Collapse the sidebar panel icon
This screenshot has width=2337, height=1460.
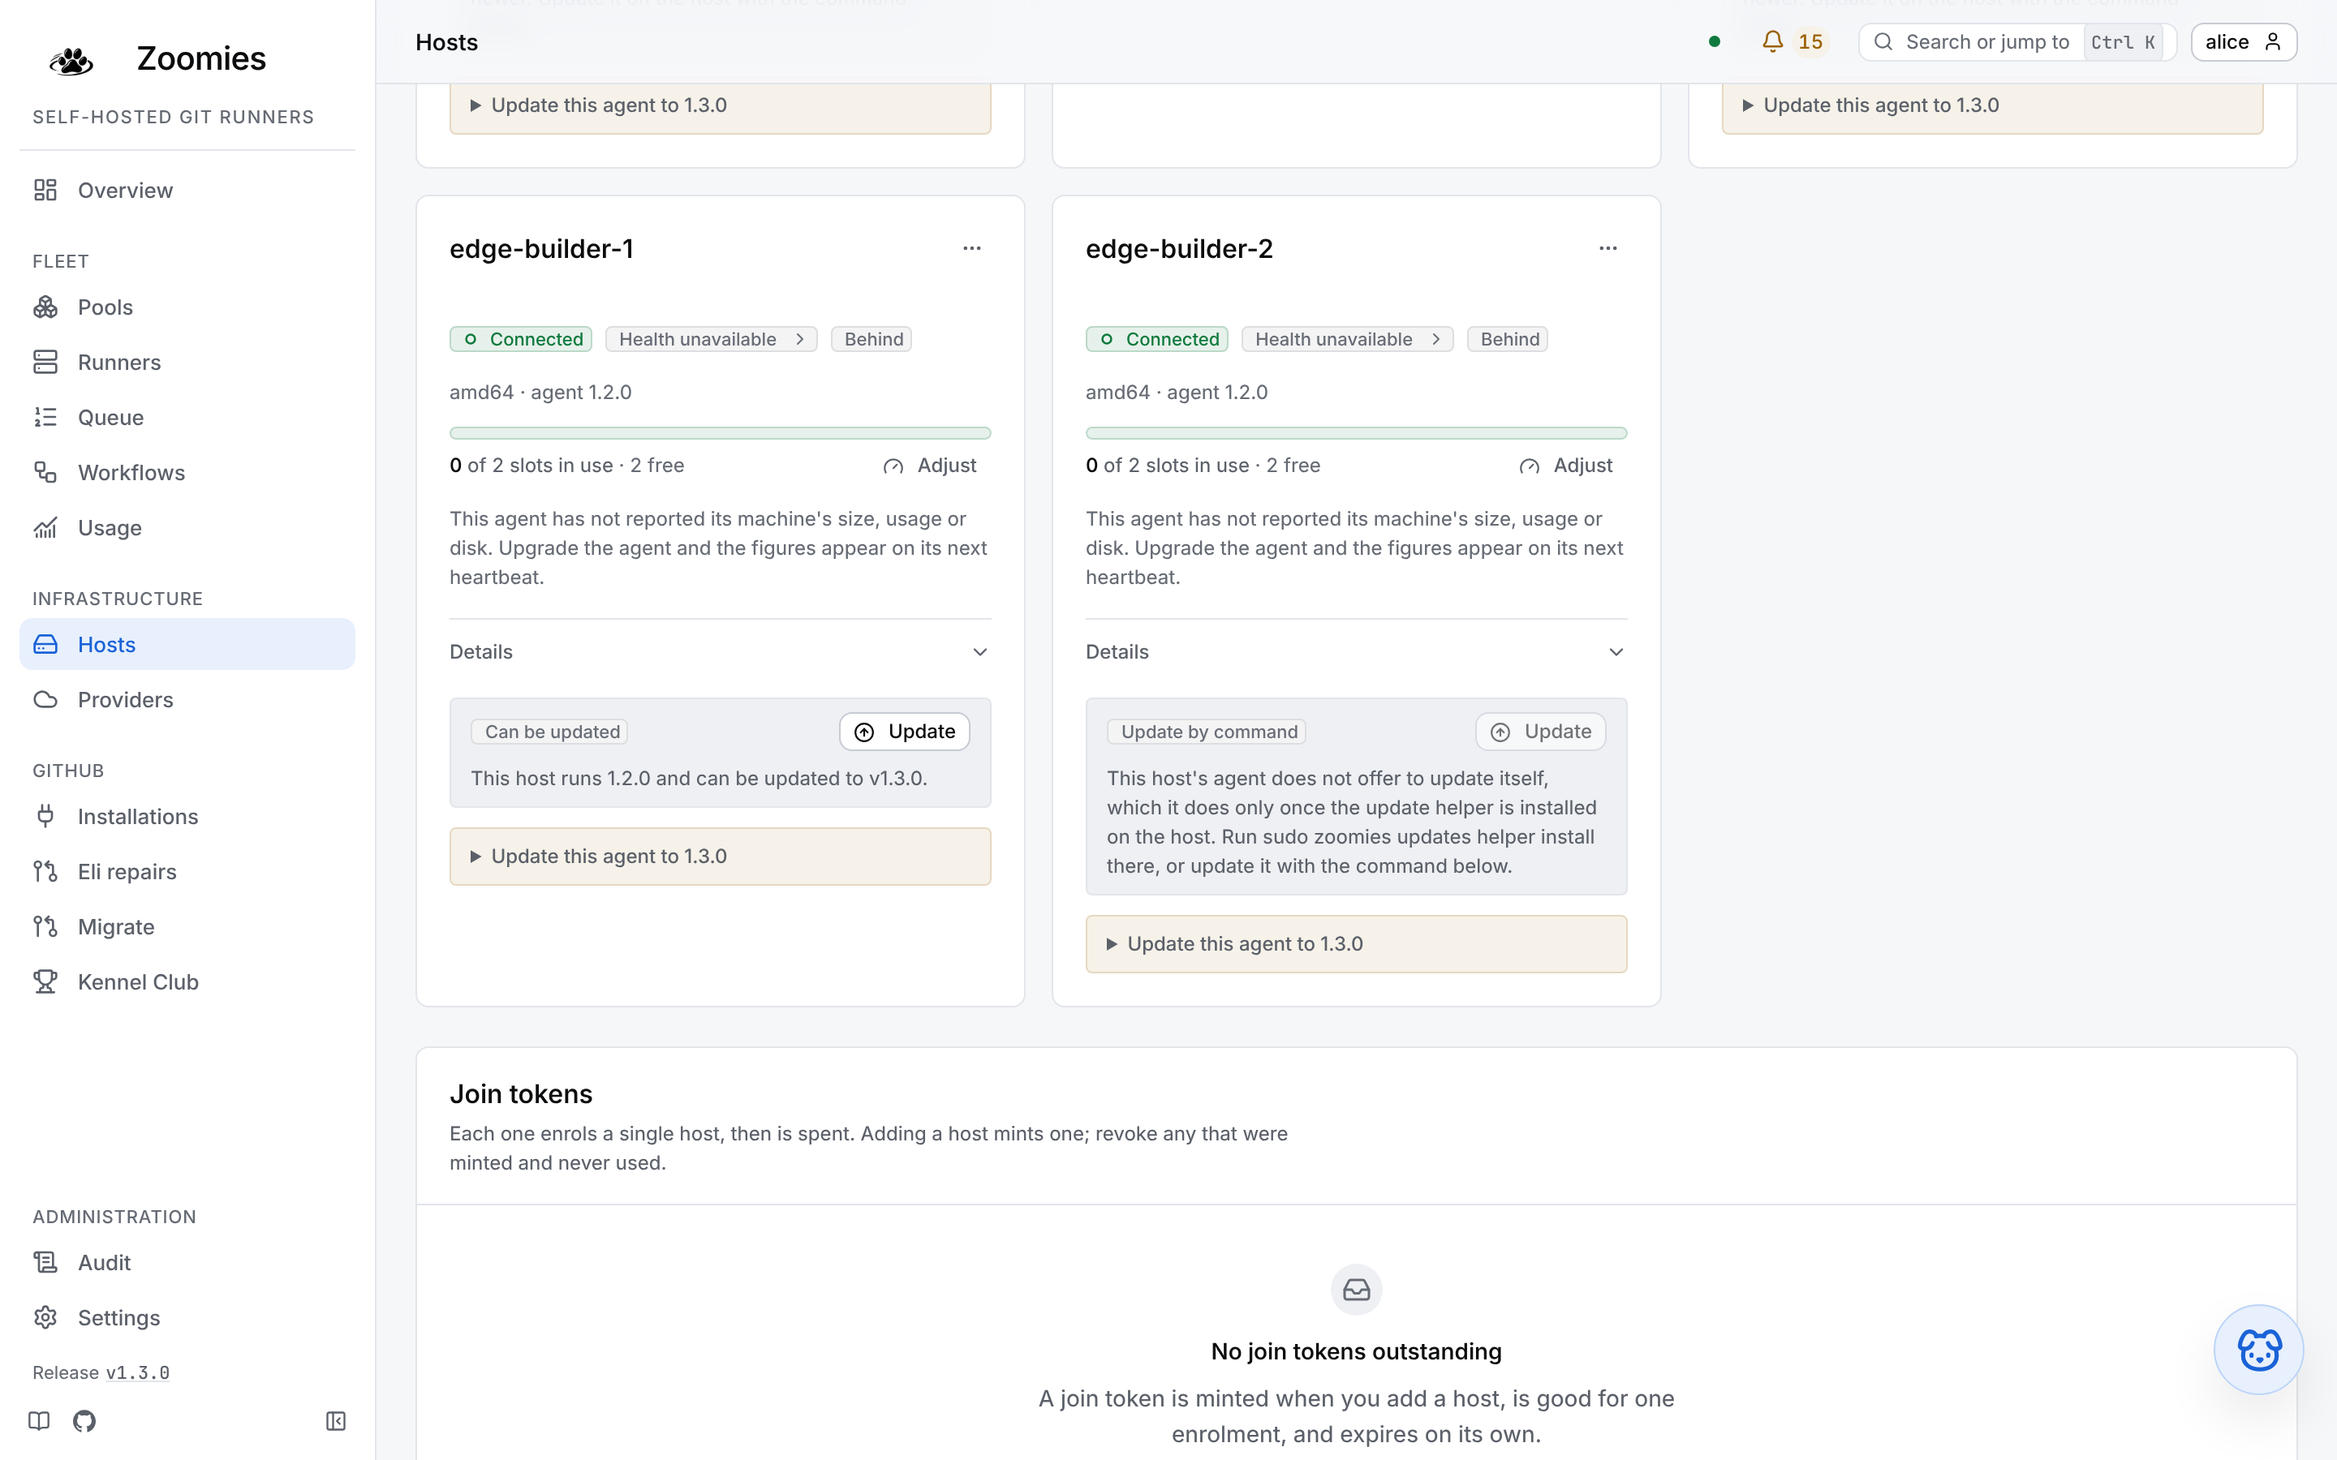tap(335, 1420)
